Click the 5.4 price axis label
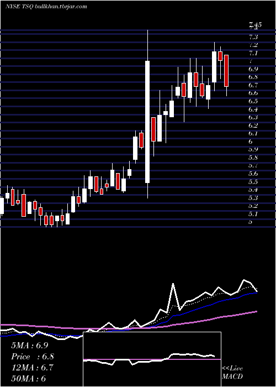The image size is (276, 387). [253, 190]
